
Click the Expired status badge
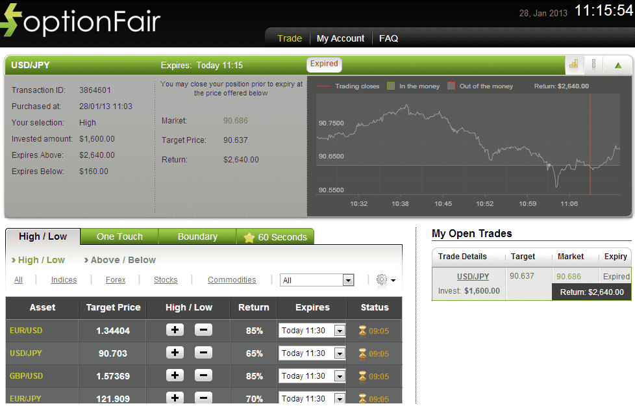(323, 64)
